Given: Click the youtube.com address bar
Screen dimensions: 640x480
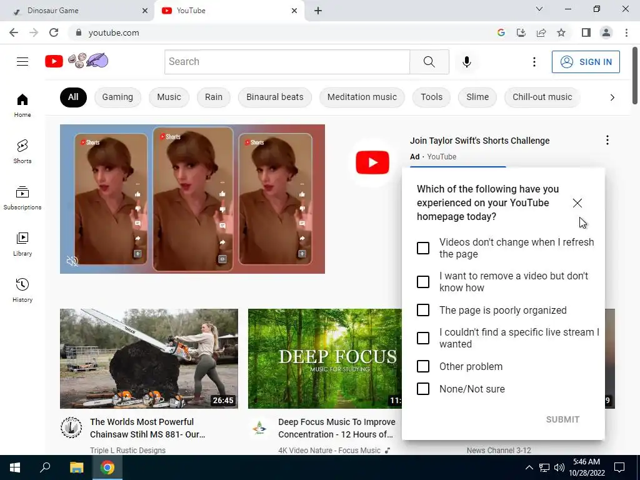Looking at the screenshot, I should 282,32.
